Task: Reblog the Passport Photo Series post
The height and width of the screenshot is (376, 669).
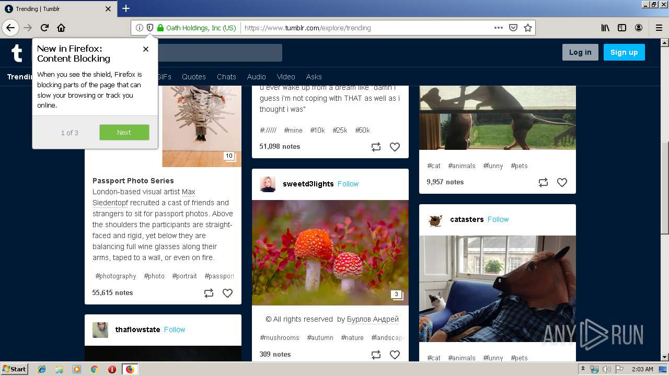Action: point(209,293)
